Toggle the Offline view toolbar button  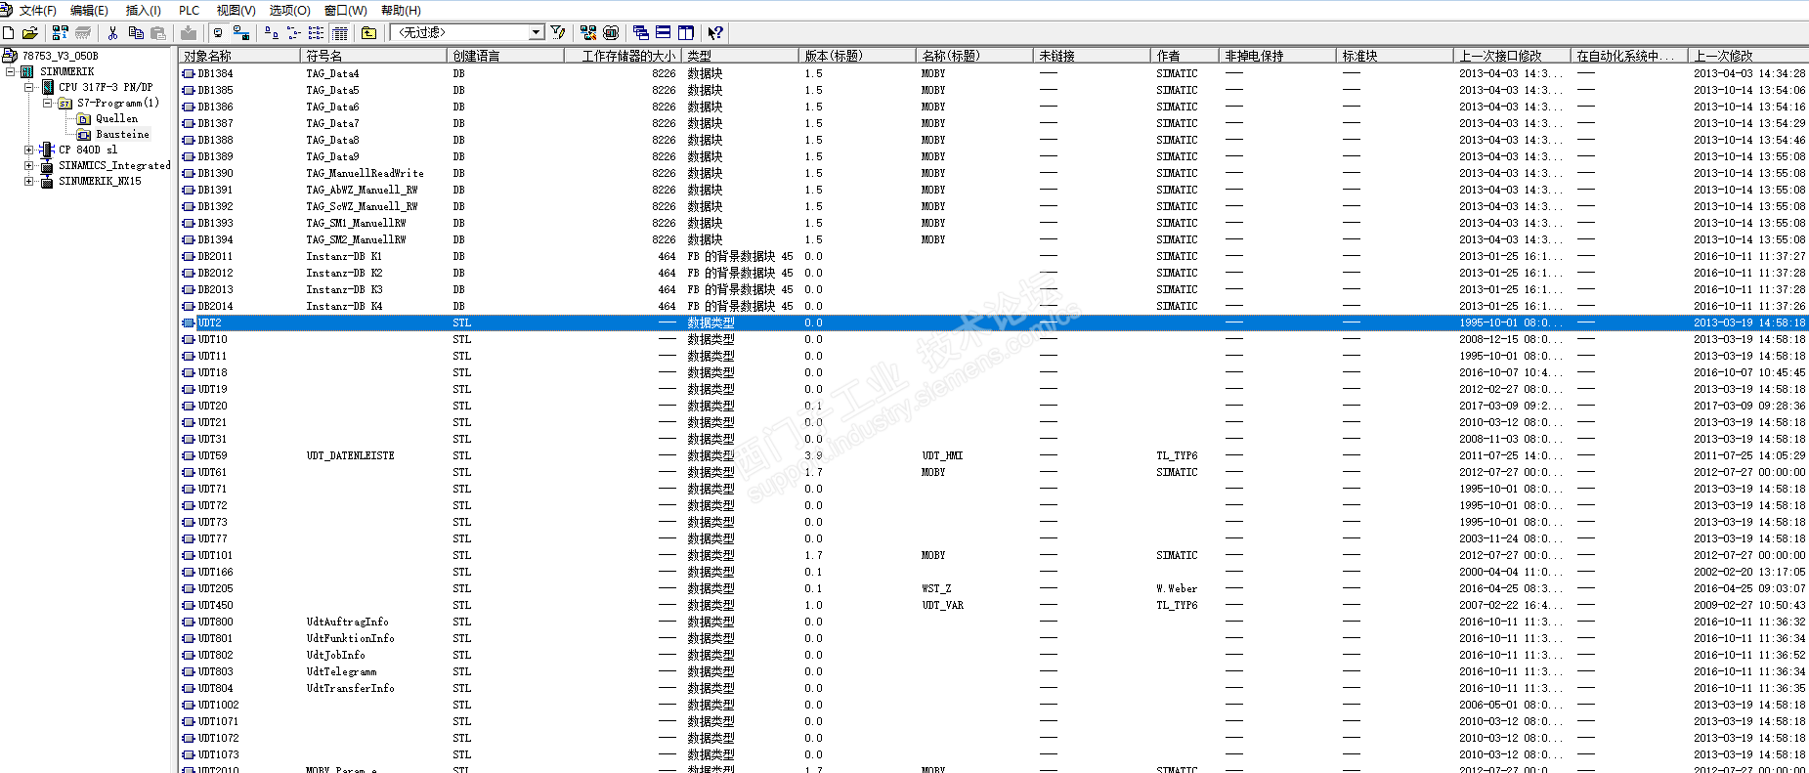click(x=218, y=32)
